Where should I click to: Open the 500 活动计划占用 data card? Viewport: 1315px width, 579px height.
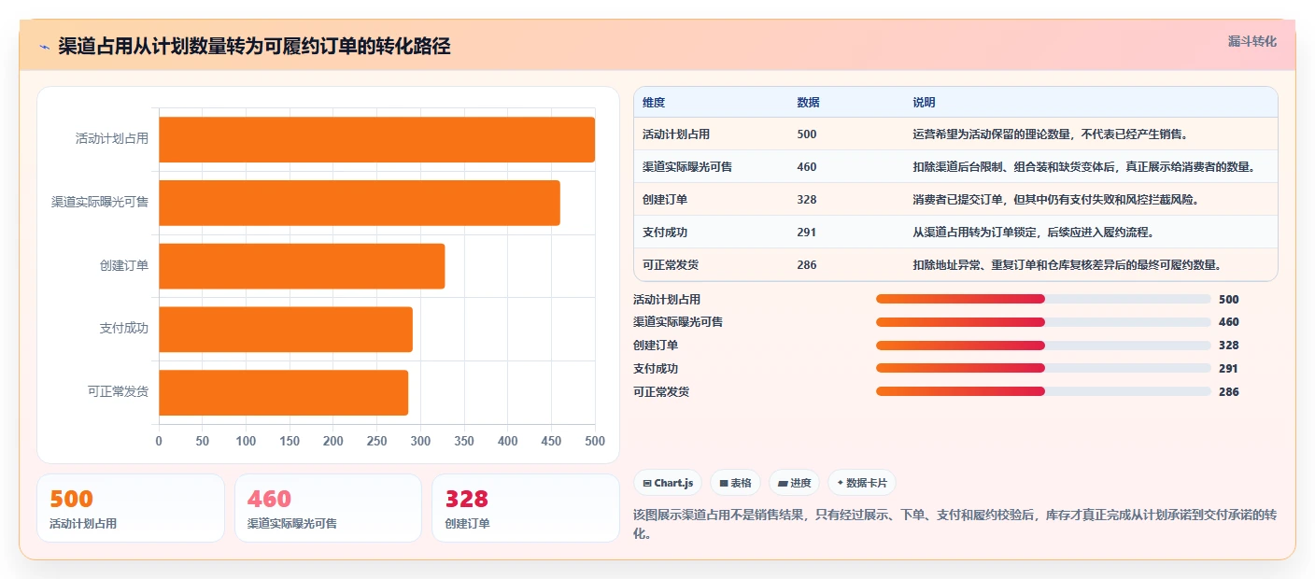pyautogui.click(x=131, y=508)
